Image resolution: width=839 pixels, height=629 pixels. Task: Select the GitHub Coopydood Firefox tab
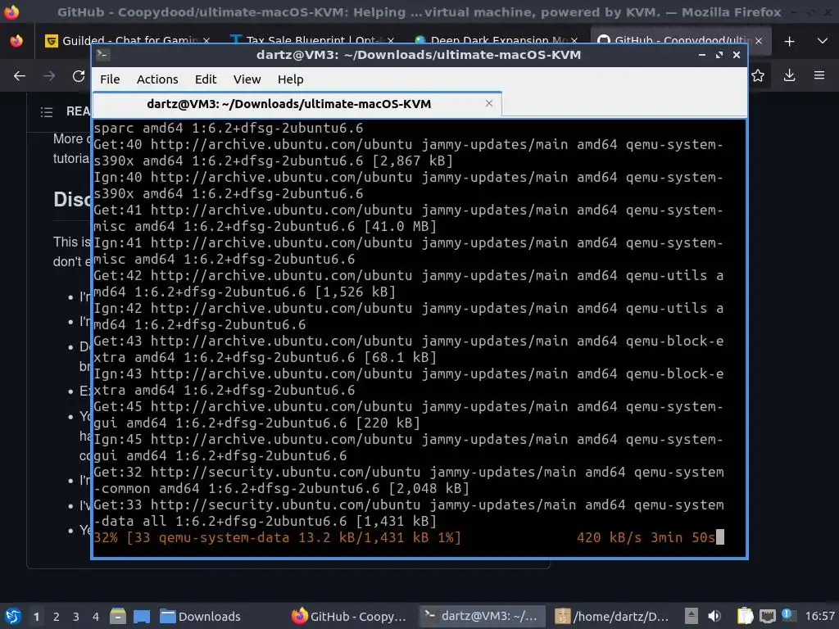coord(679,41)
